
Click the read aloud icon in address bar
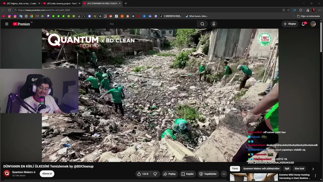(x=294, y=10)
